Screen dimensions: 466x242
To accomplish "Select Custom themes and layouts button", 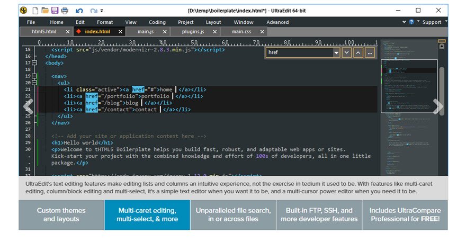I will point(60,214).
